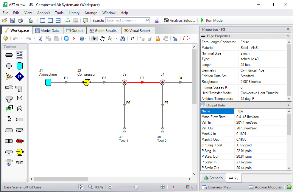Pick the Tee junction tool in Toolbox
Screen dimensions: 293x192
click(9, 99)
